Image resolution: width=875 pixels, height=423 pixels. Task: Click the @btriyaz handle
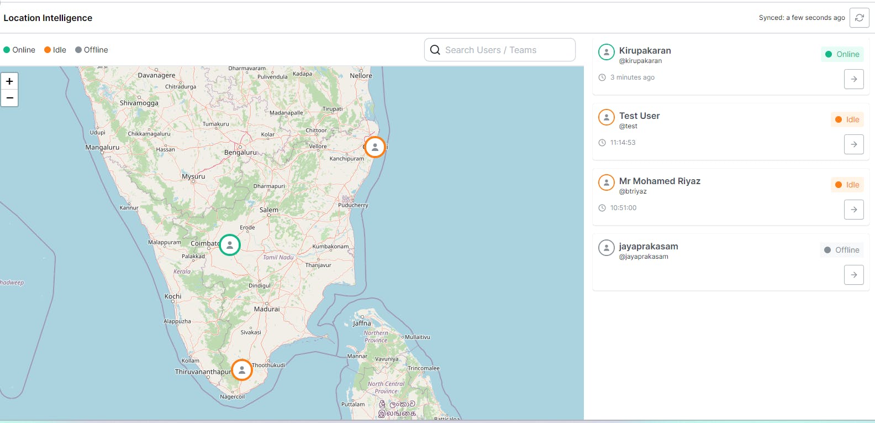coord(632,191)
